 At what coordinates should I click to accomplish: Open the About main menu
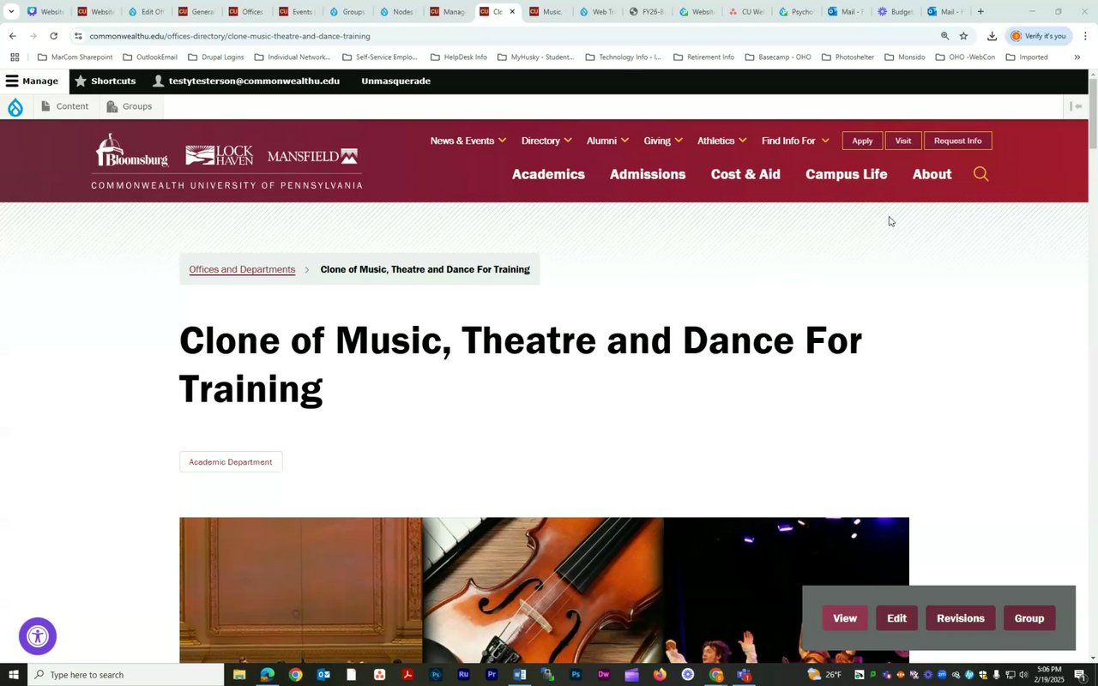[x=932, y=174]
